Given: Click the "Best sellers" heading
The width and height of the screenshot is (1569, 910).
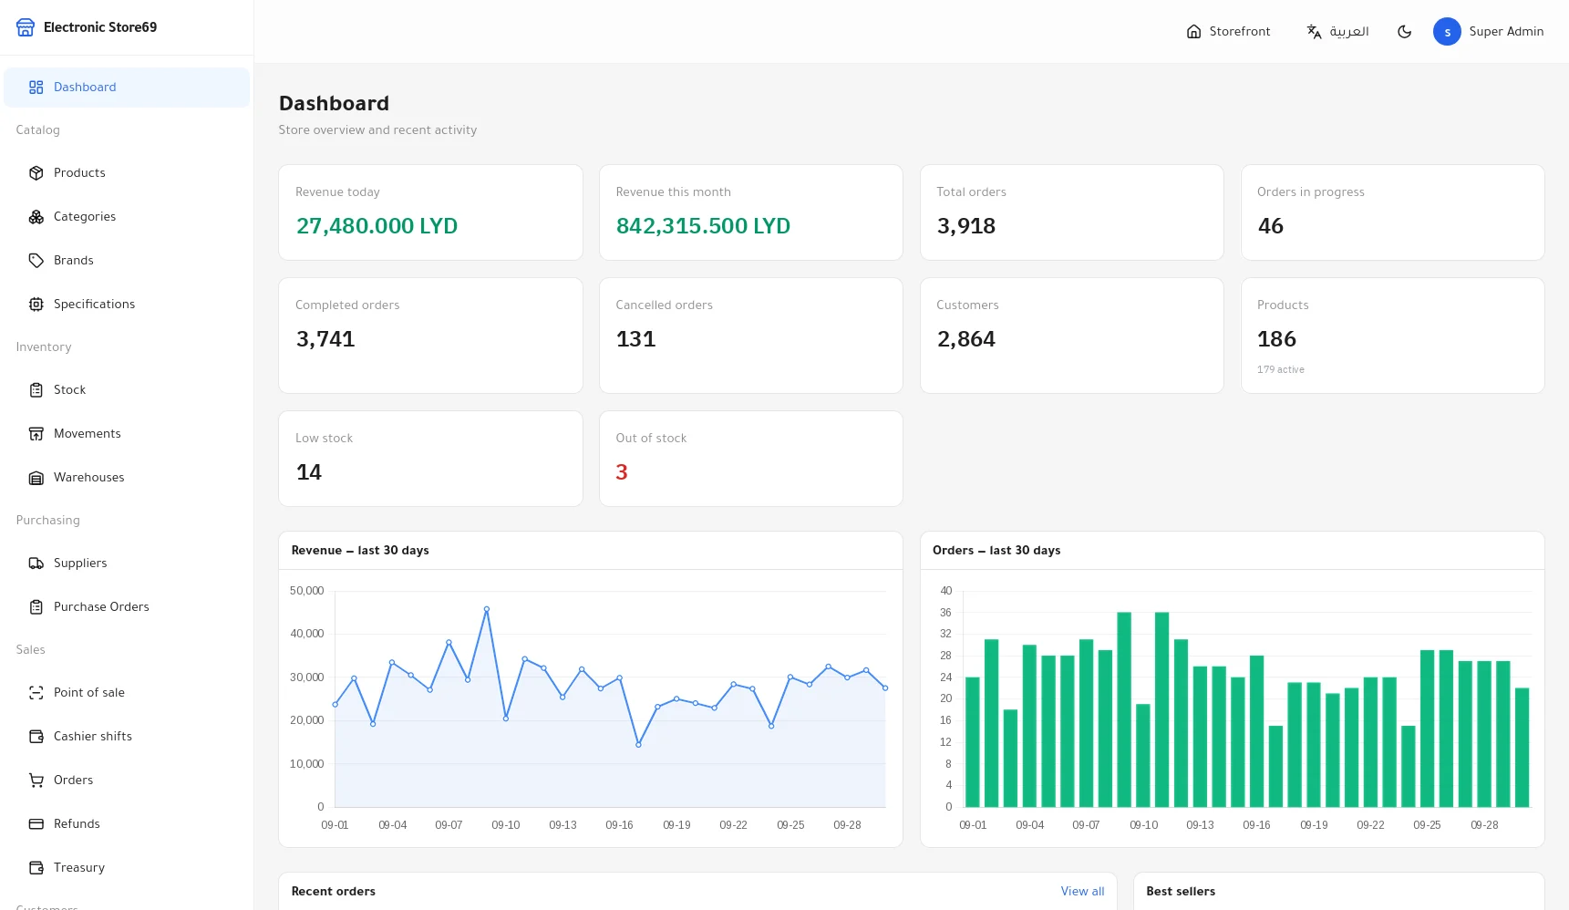Looking at the screenshot, I should pos(1181,892).
